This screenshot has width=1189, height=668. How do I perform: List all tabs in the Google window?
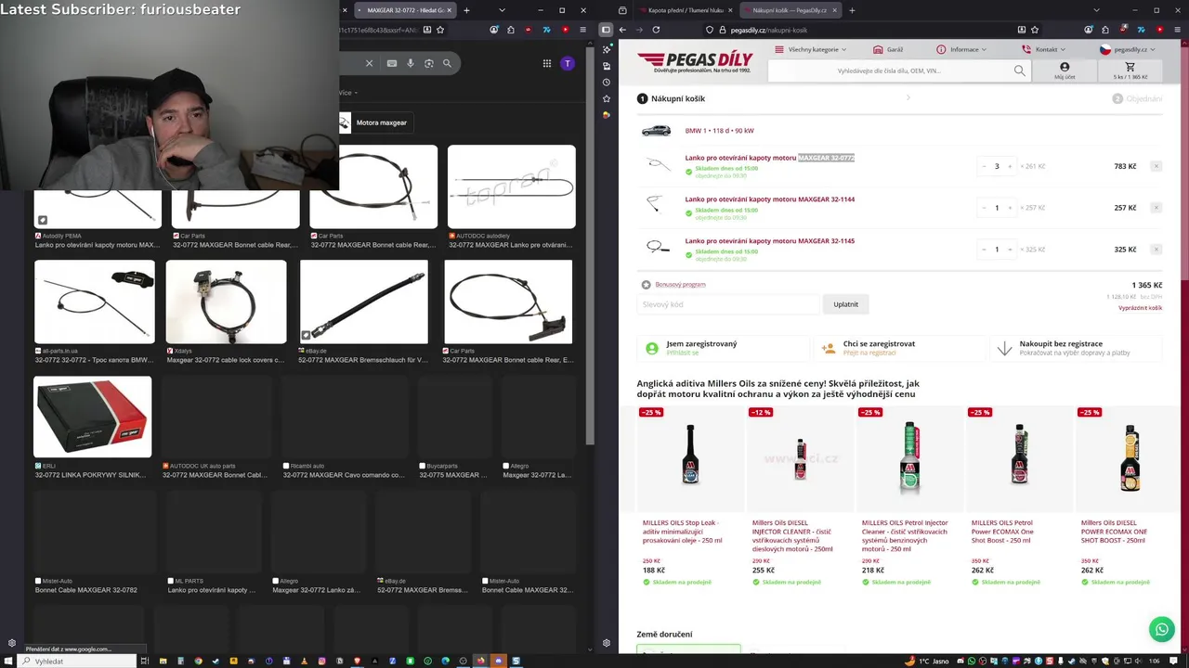[x=502, y=10]
